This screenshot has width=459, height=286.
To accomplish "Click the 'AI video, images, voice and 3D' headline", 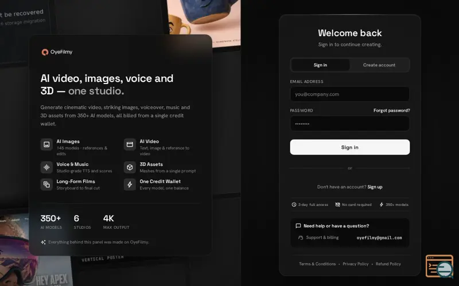I will point(107,84).
